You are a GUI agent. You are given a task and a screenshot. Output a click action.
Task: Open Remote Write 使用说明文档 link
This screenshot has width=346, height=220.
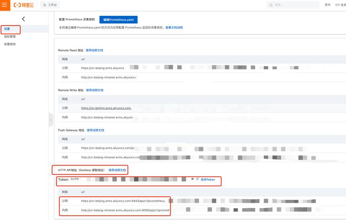tap(94, 90)
